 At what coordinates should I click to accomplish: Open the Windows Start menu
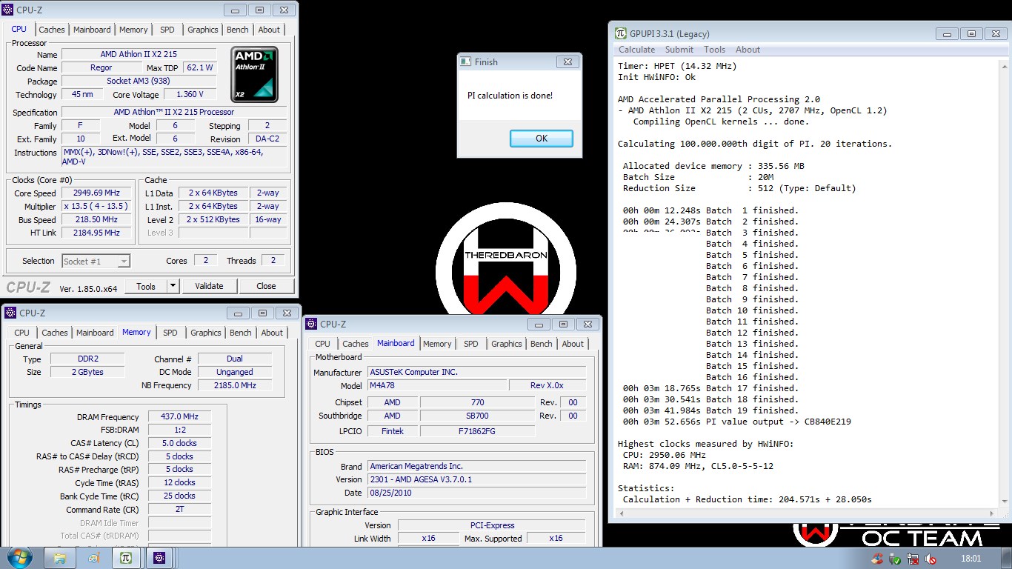(19, 557)
